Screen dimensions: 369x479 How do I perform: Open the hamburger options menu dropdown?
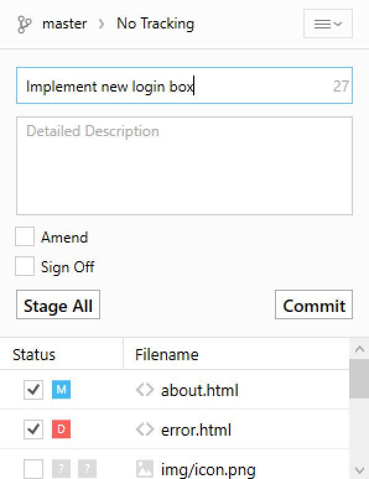click(x=328, y=24)
